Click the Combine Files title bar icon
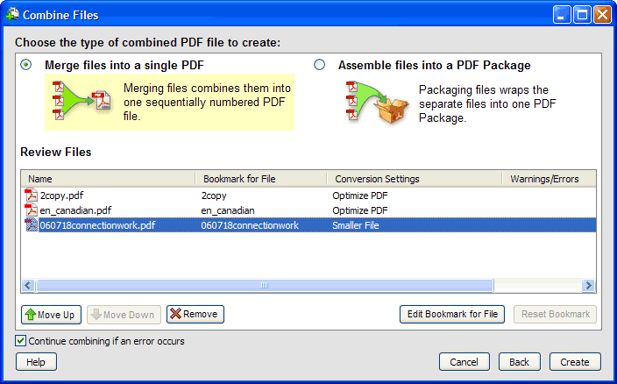This screenshot has width=617, height=384. (x=13, y=14)
